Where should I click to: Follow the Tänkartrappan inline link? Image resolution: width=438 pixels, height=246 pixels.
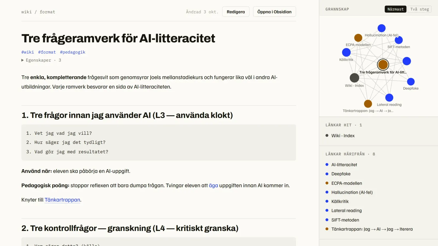click(62, 200)
